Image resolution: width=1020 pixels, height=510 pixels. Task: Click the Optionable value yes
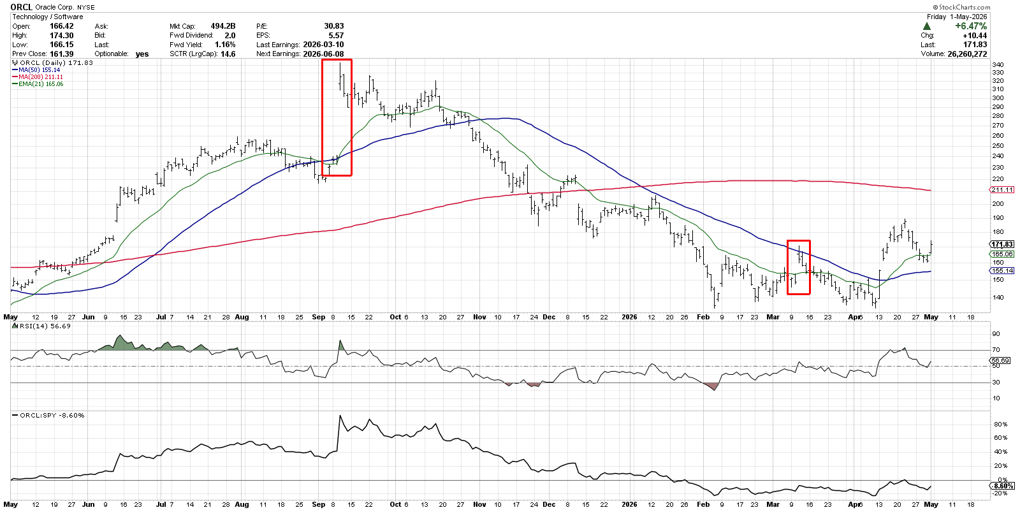click(x=142, y=54)
